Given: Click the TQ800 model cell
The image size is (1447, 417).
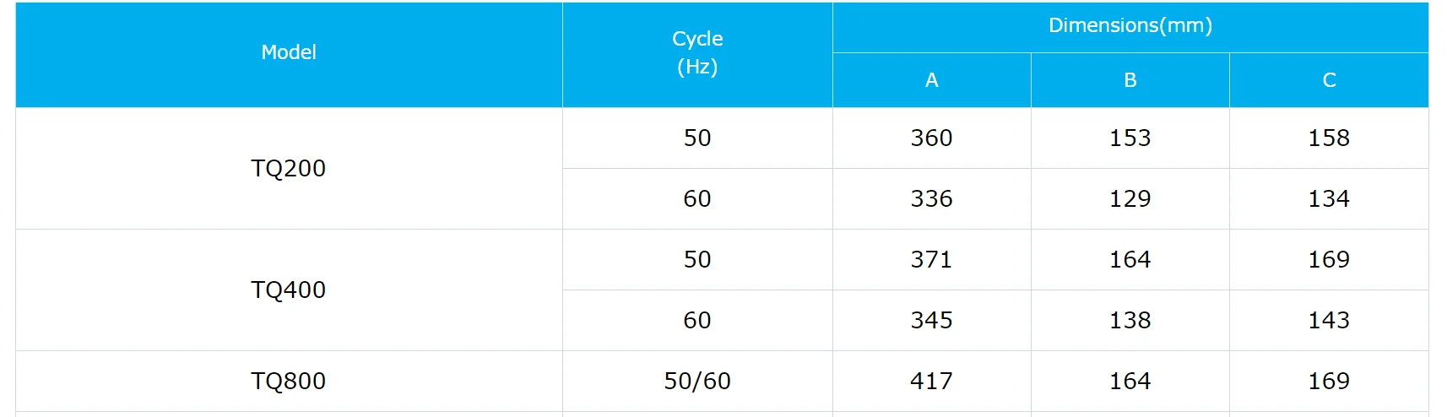Looking at the screenshot, I should pos(289,381).
